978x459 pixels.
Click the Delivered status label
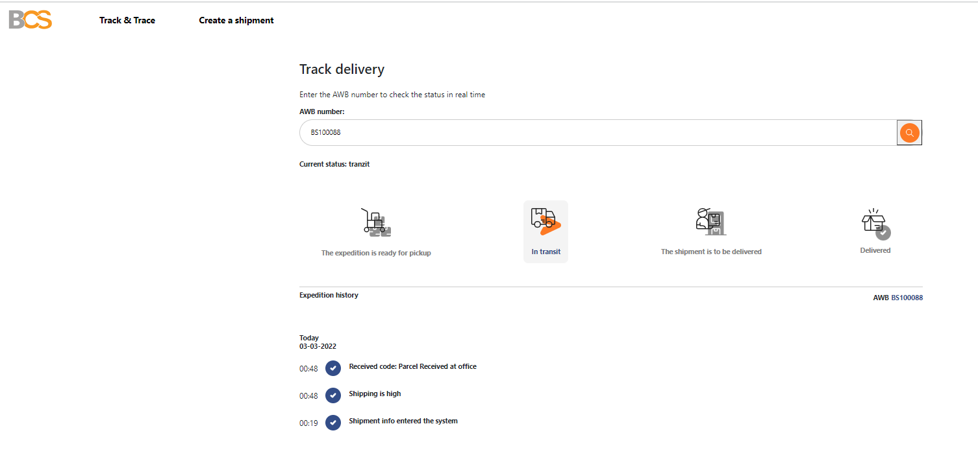click(x=875, y=250)
